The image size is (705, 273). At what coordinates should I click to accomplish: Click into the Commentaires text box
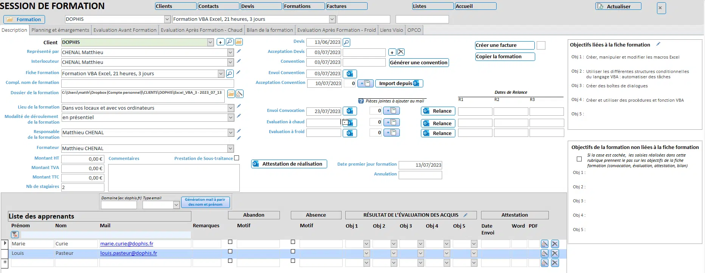[174, 178]
